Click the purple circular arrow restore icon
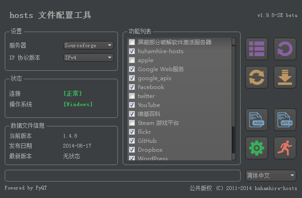This screenshot has height=198, width=302. pyautogui.click(x=285, y=49)
